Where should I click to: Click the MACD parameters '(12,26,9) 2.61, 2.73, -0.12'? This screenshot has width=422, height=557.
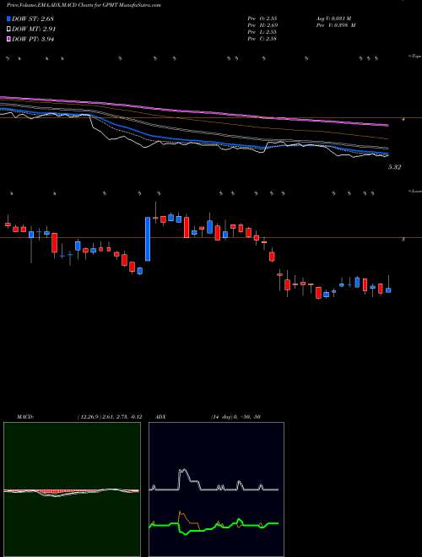[109, 417]
